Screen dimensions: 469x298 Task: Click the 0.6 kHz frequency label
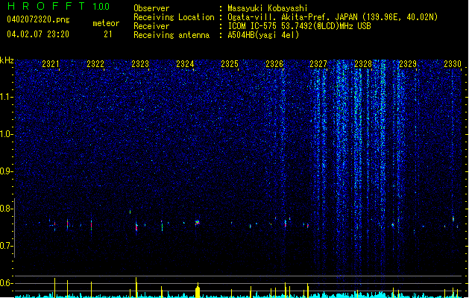click(x=7, y=283)
